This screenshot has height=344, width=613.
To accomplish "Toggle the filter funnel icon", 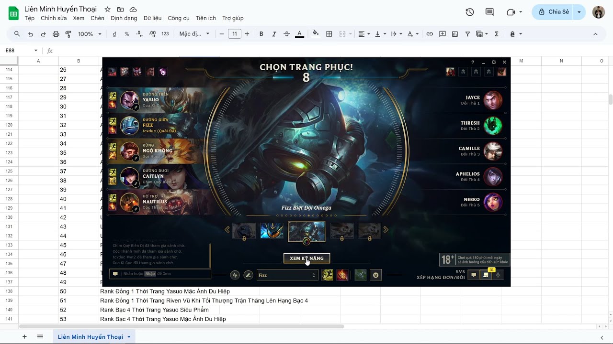I will point(468,34).
